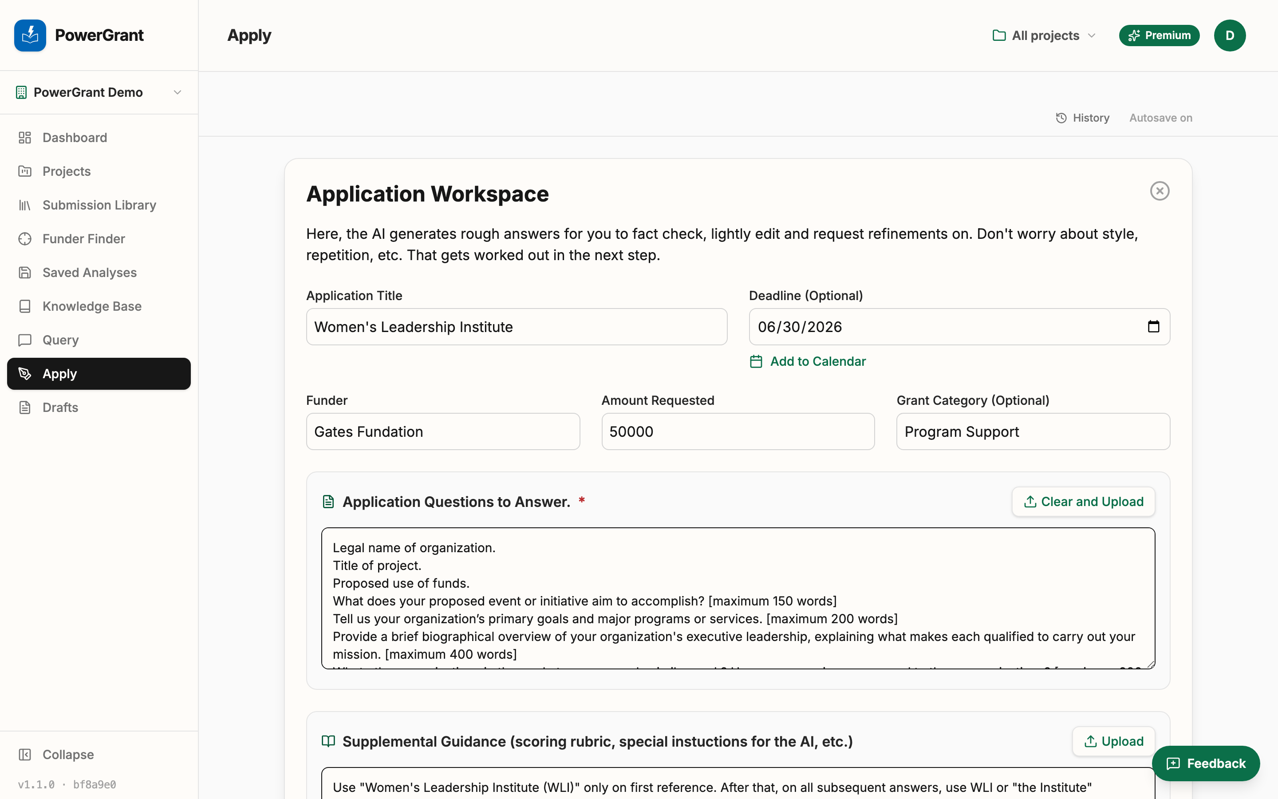Open Projects in the sidebar

(x=99, y=171)
